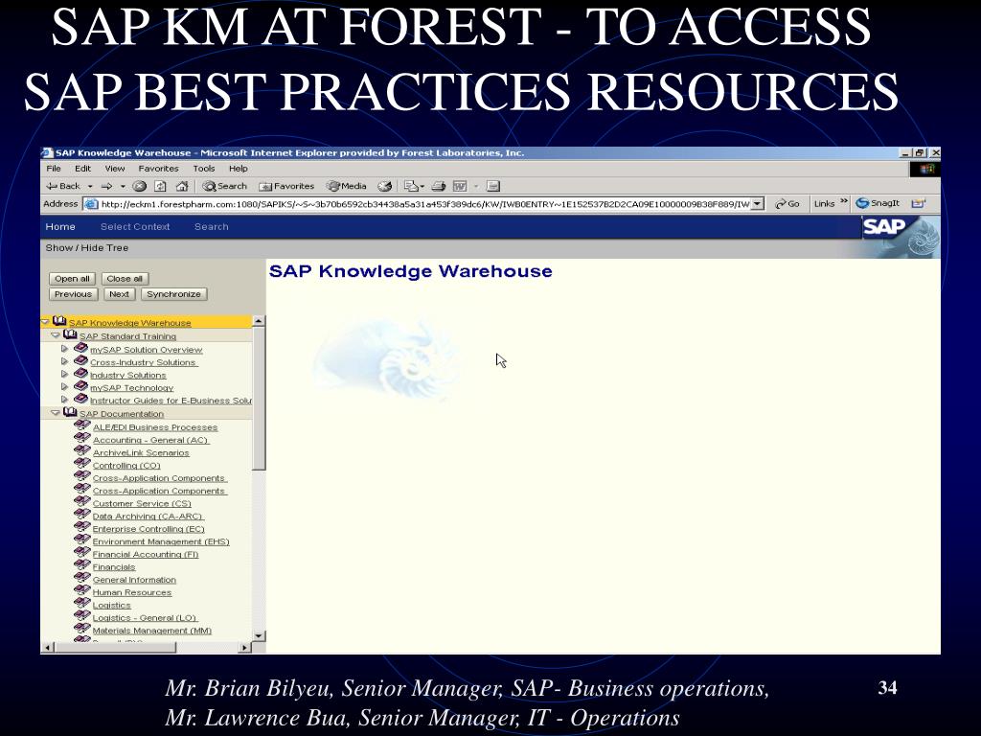Click the book icon beside mySAP Technology
981x736 pixels.
click(80, 385)
